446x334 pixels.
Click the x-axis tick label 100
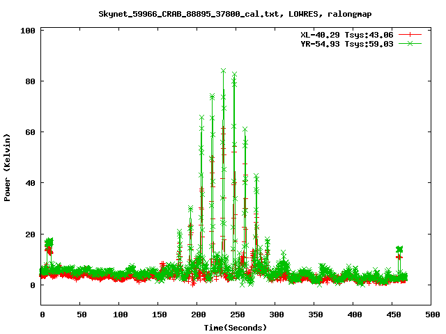[121, 315]
